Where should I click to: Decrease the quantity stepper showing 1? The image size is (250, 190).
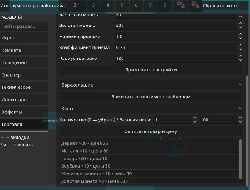(x=195, y=122)
